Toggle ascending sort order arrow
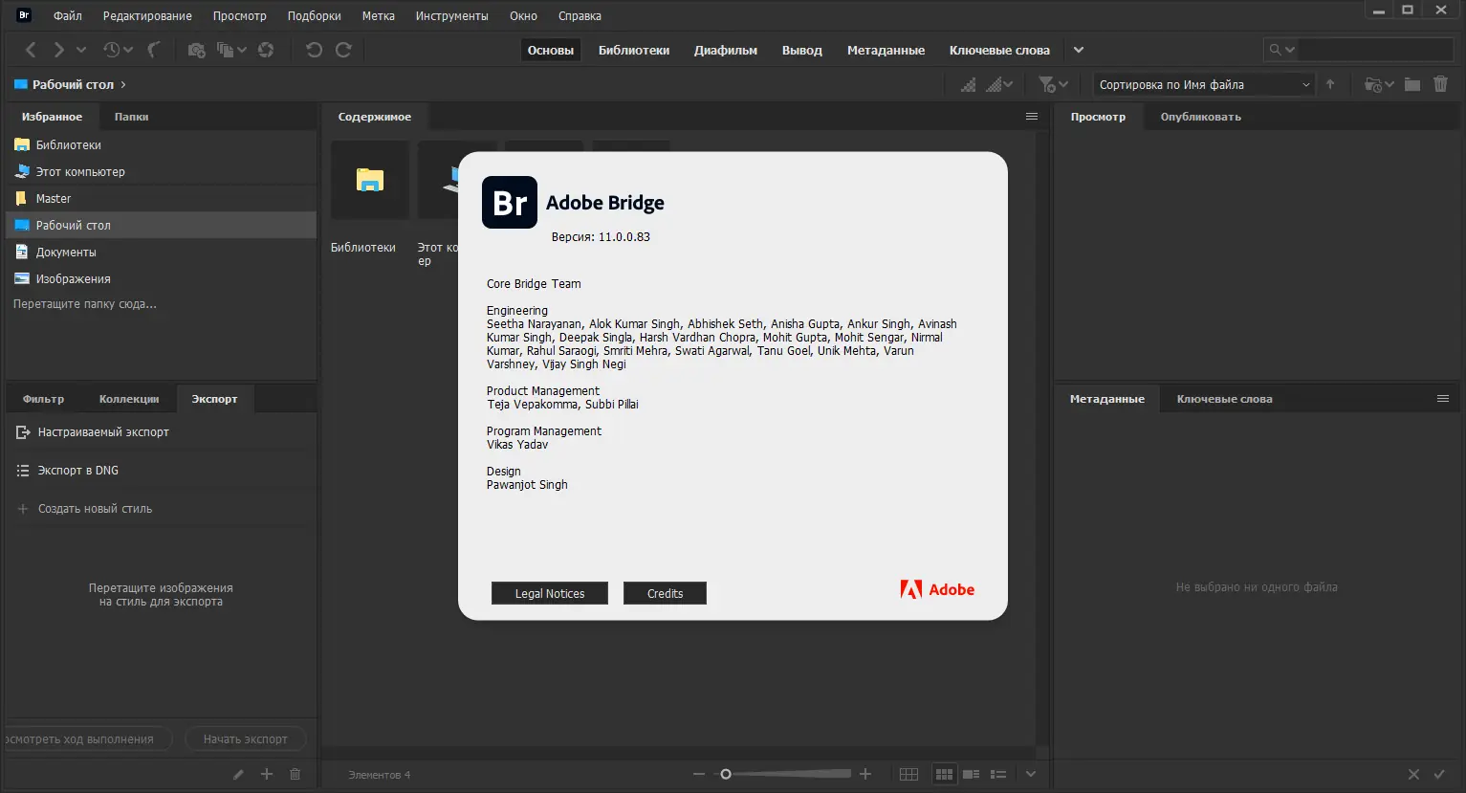This screenshot has width=1466, height=793. pyautogui.click(x=1330, y=84)
